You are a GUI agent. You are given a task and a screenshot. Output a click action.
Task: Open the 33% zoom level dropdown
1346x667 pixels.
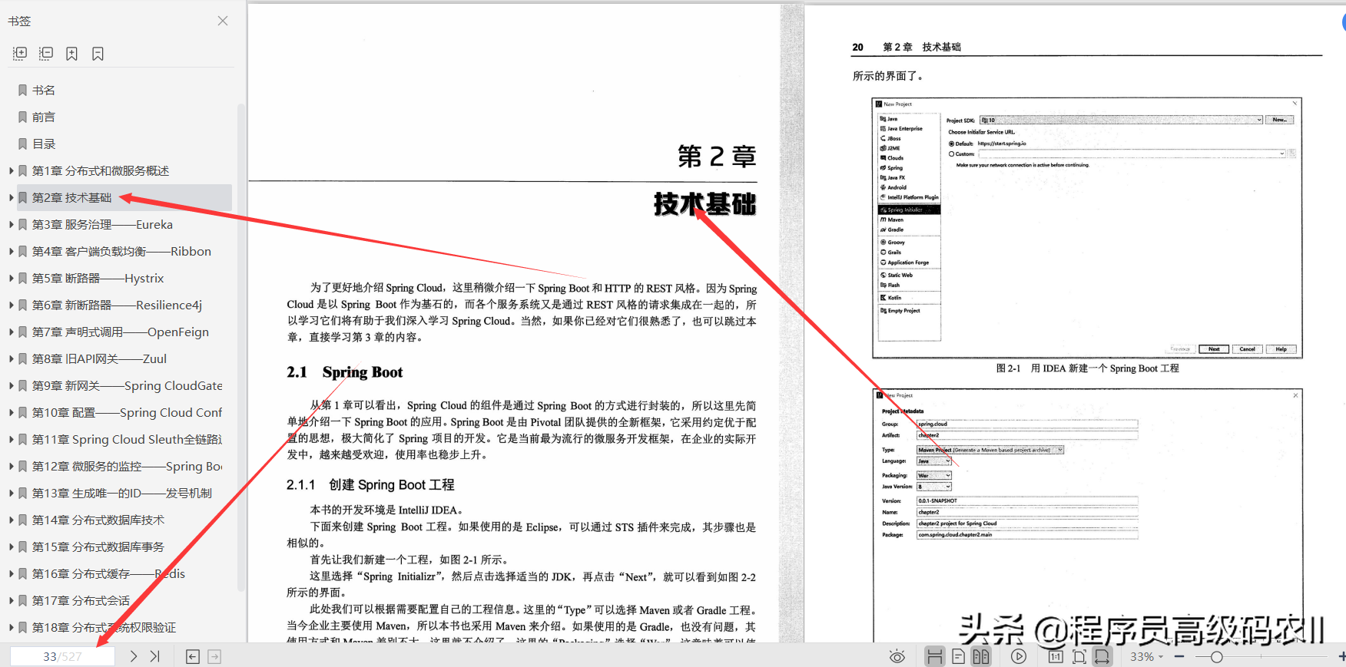(x=1146, y=656)
